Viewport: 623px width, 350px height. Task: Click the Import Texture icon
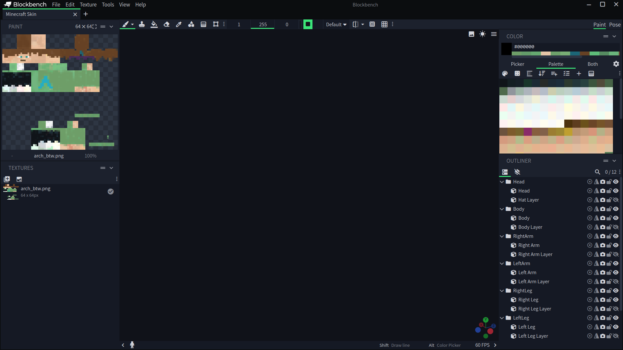click(x=19, y=179)
